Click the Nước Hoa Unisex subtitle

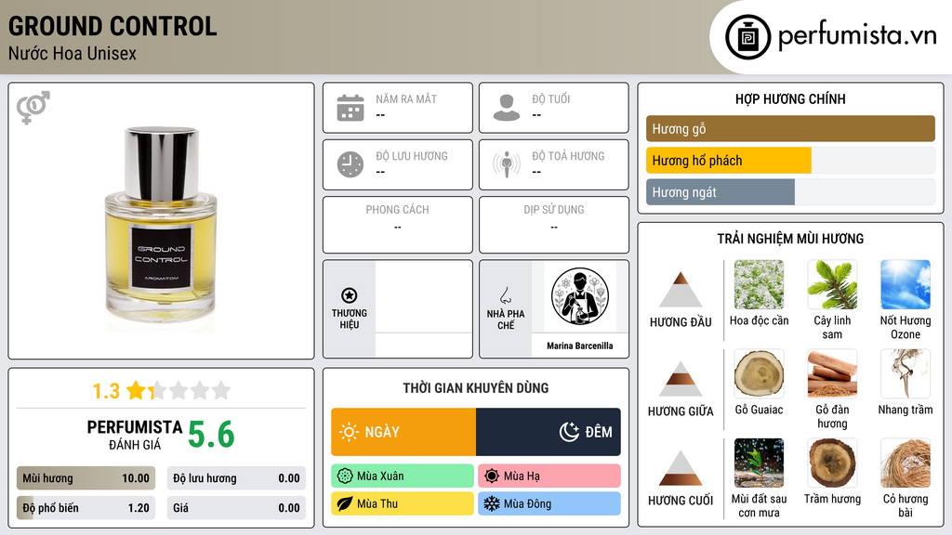point(73,53)
